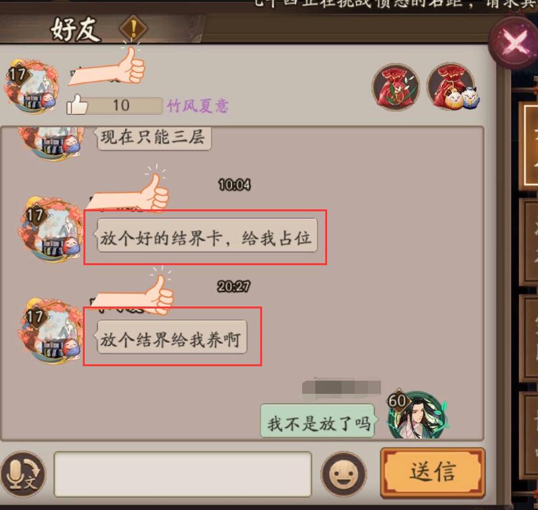Open the emoji face picker
Image resolution: width=538 pixels, height=510 pixels.
344,475
